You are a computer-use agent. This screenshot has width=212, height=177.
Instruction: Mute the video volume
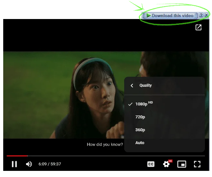tap(29, 164)
